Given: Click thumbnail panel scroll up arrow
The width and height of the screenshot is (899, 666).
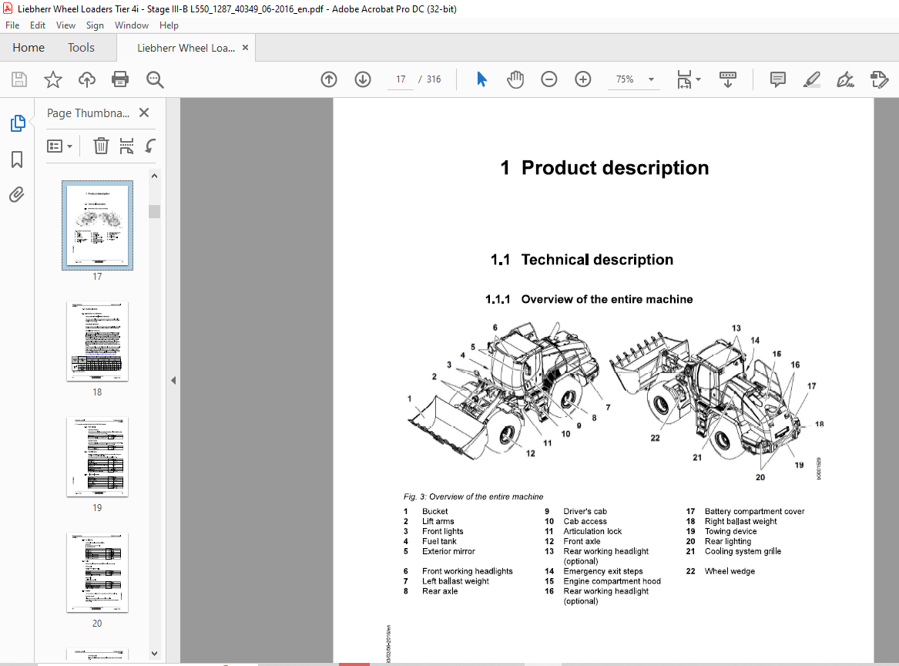Looking at the screenshot, I should [154, 176].
